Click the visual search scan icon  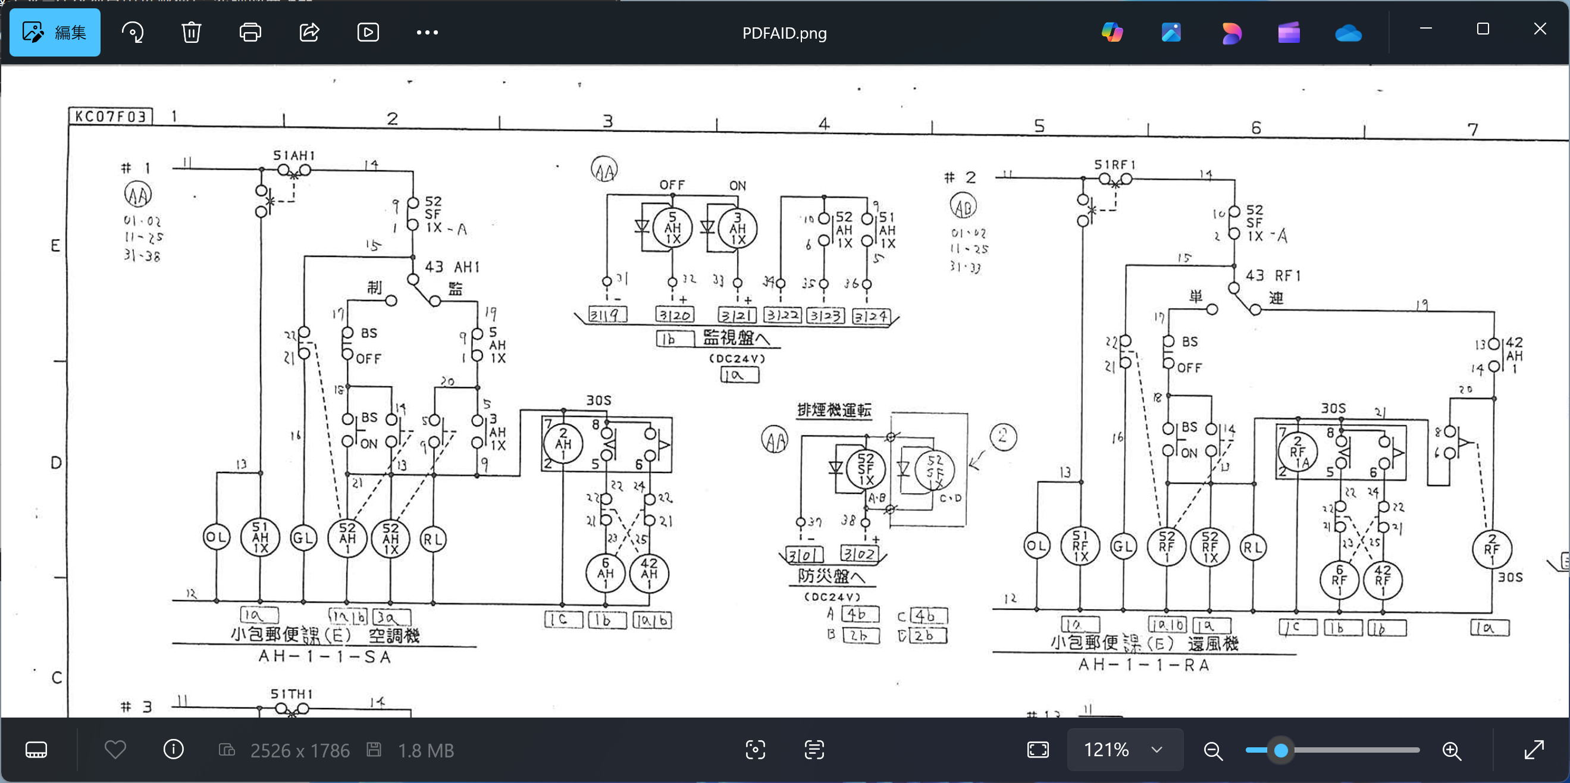click(x=755, y=750)
